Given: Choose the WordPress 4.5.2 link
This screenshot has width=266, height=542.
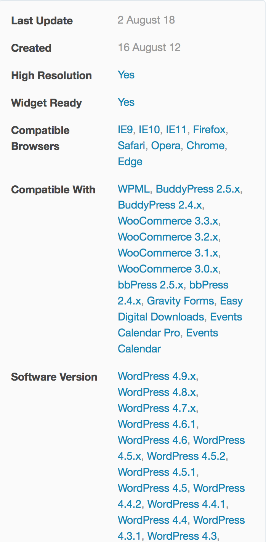Looking at the screenshot, I should 186,456.
